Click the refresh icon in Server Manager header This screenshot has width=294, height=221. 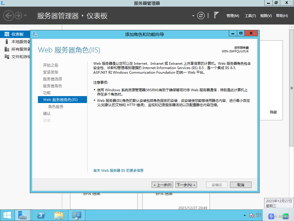[201, 16]
